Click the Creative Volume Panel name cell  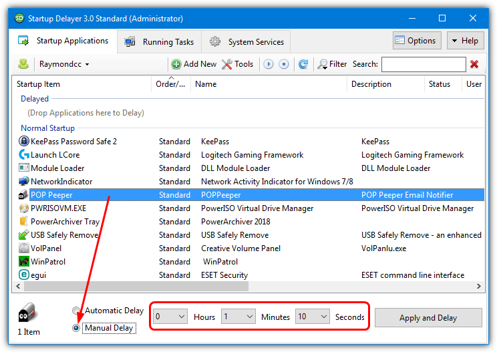tap(240, 248)
